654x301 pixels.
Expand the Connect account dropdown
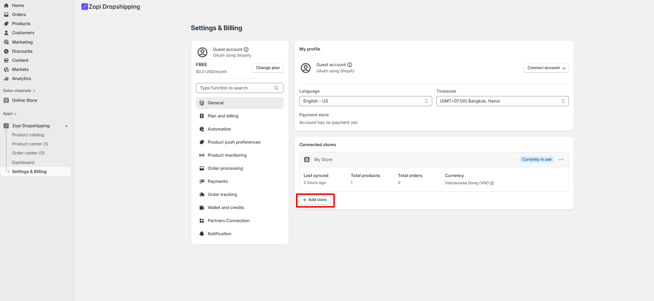(546, 68)
